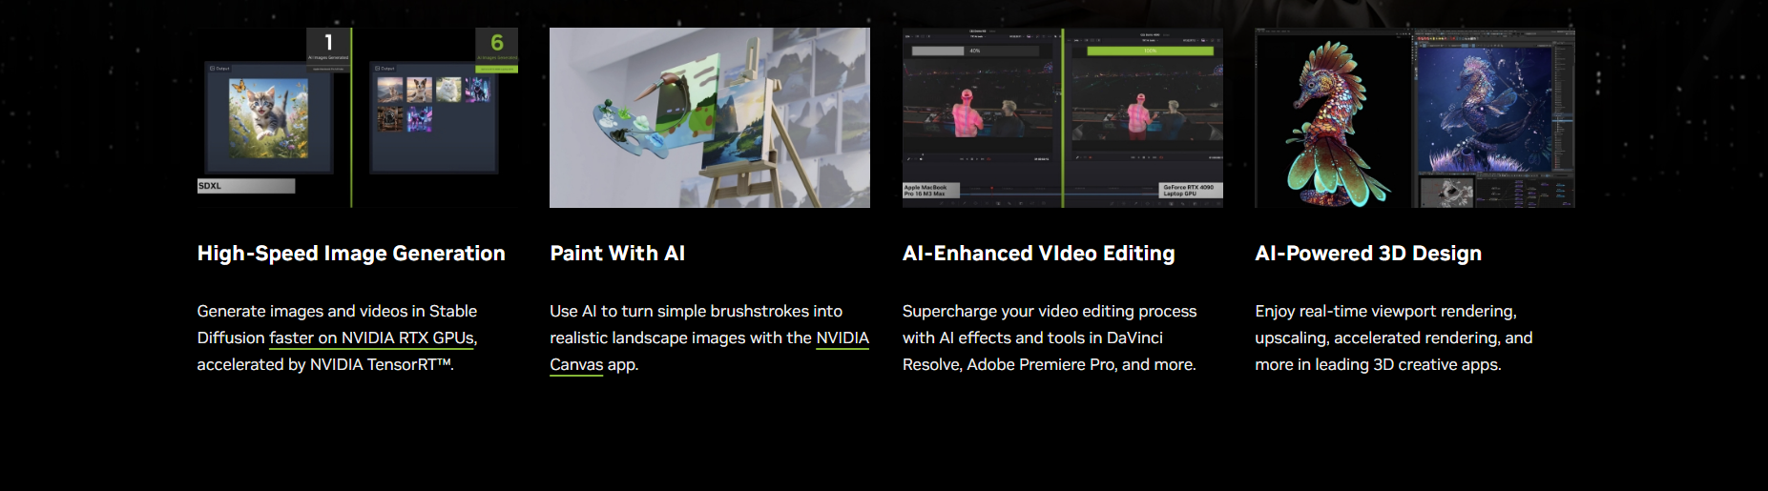
Task: Click the blue seahorse 3D viewport scene
Action: 1482,110
